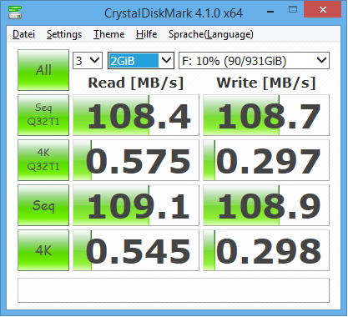
Task: Expand the drive dropdown showing F: 10%
Action: [x=254, y=60]
